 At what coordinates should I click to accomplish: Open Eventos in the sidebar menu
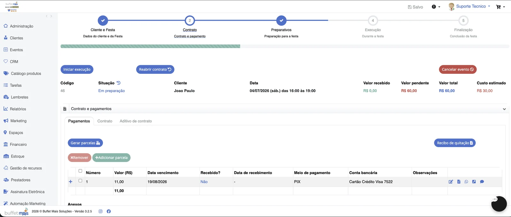pos(16,50)
